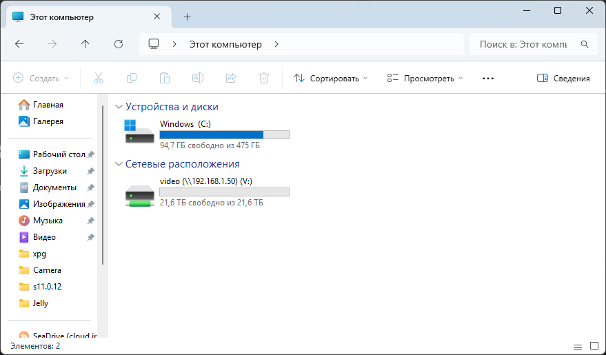Viewport: 606px width, 355px height.
Task: Navigate back with the left arrow
Action: tap(19, 44)
